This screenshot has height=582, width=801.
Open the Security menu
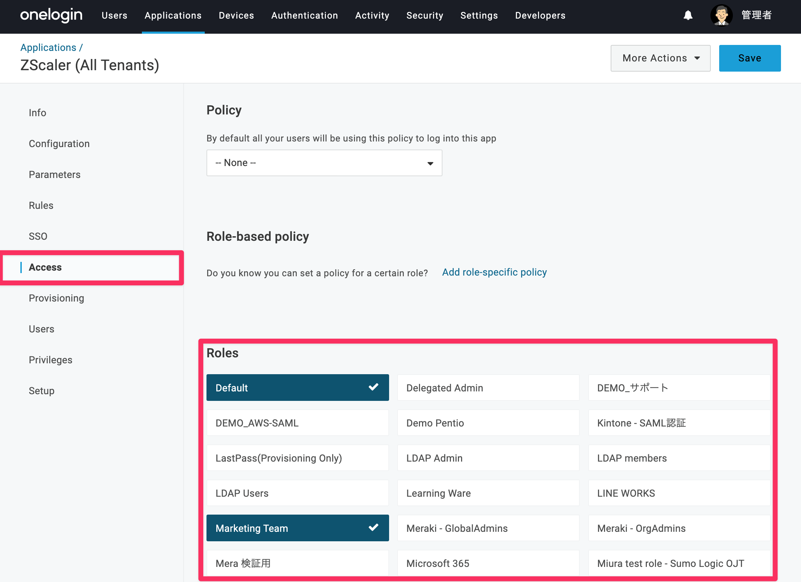(x=425, y=15)
